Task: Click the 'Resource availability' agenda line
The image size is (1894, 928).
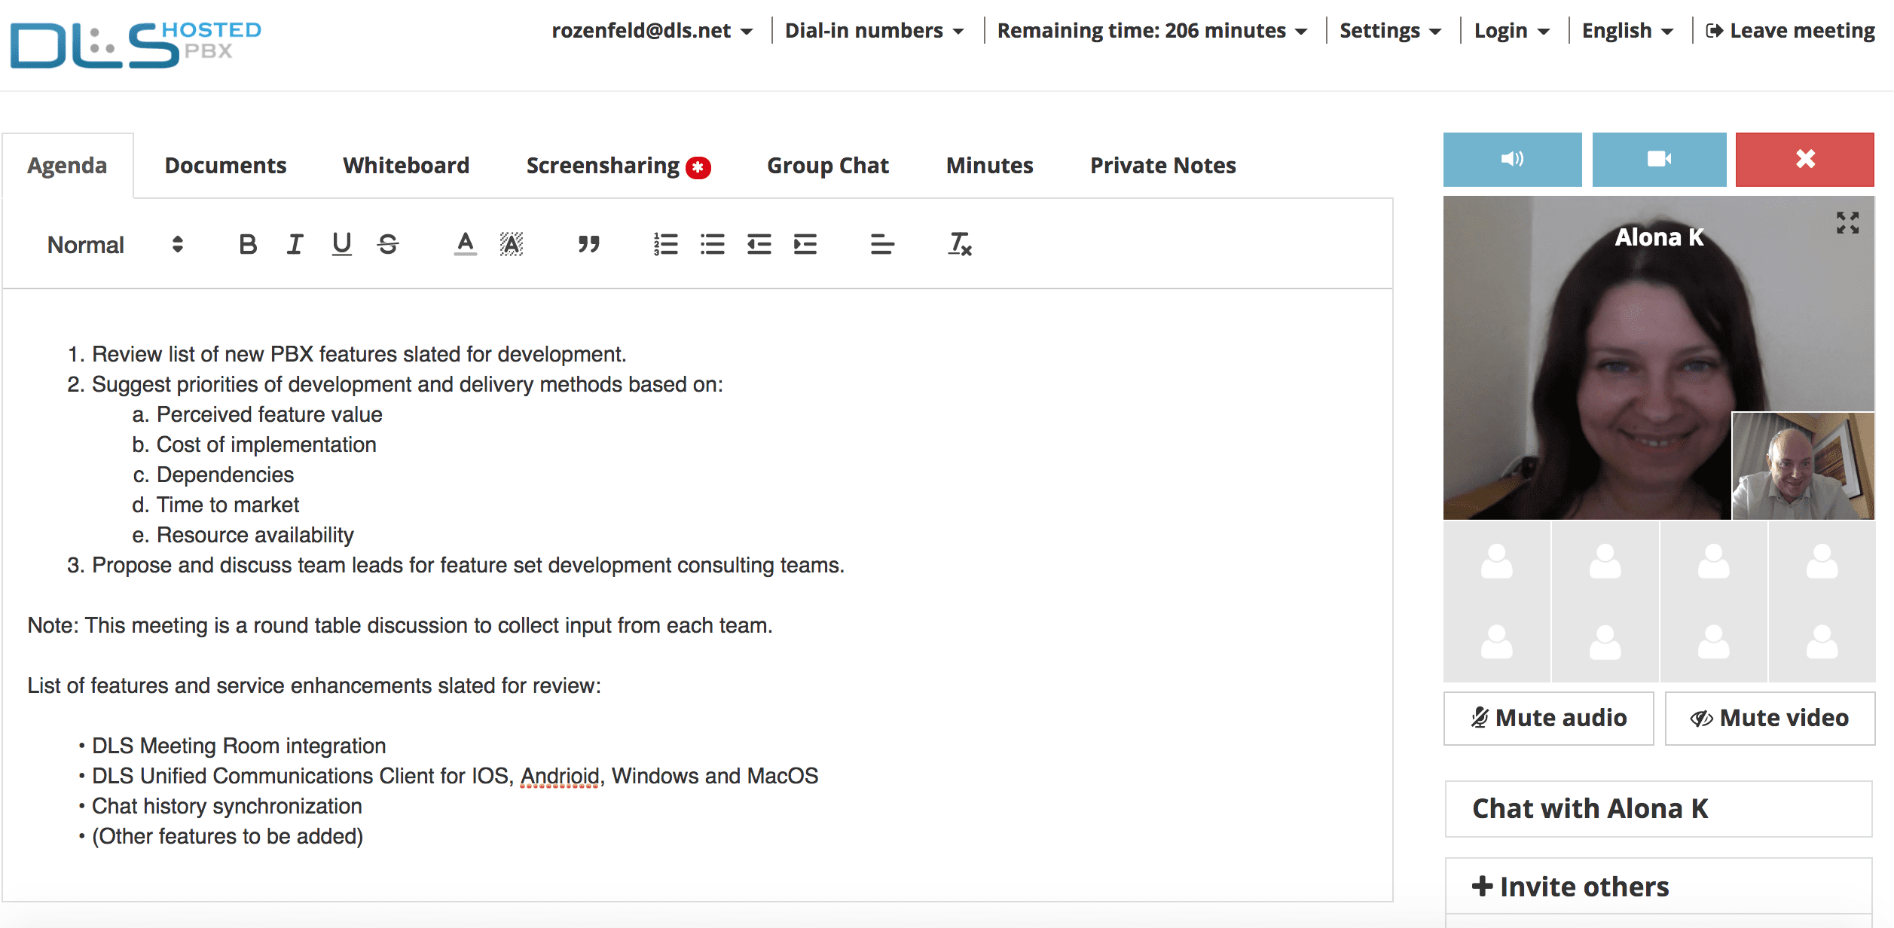Action: pos(255,535)
